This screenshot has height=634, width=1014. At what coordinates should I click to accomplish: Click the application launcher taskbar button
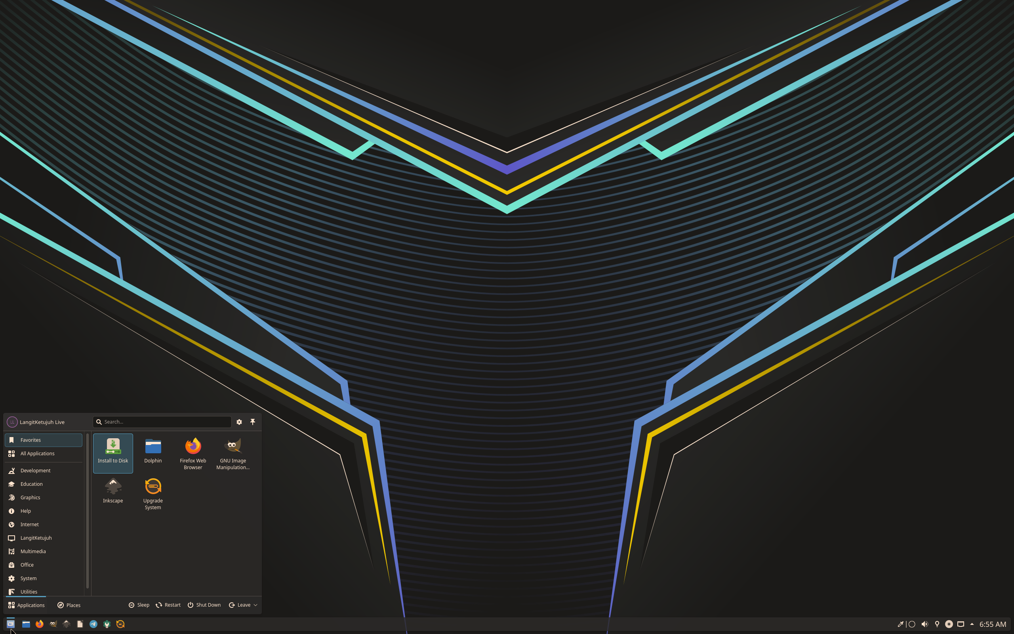[x=10, y=624]
